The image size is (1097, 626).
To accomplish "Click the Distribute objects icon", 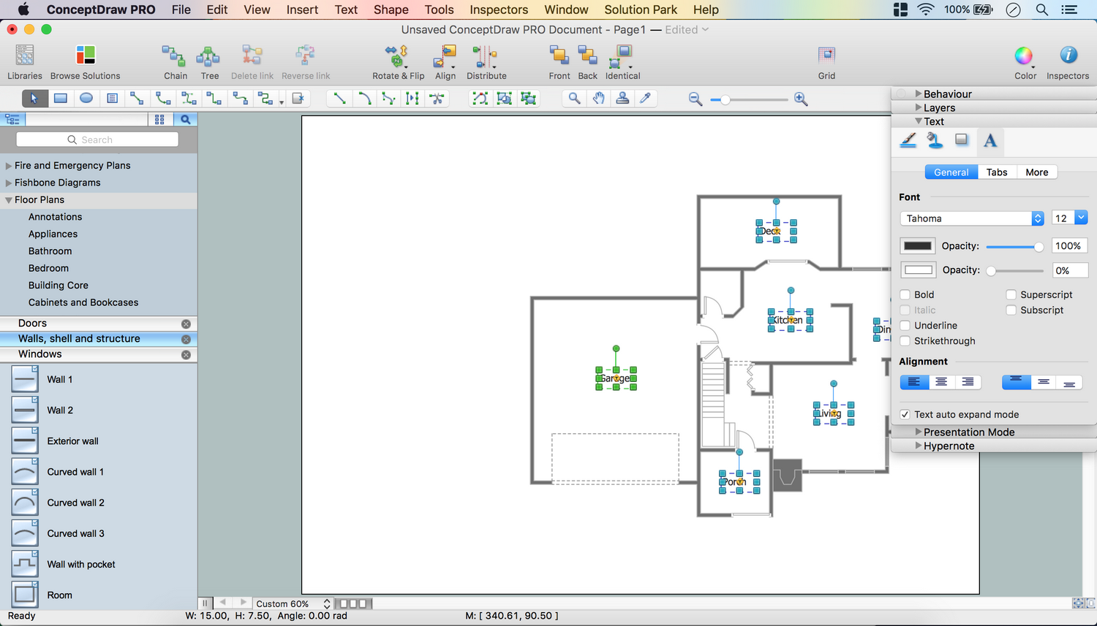I will (486, 57).
